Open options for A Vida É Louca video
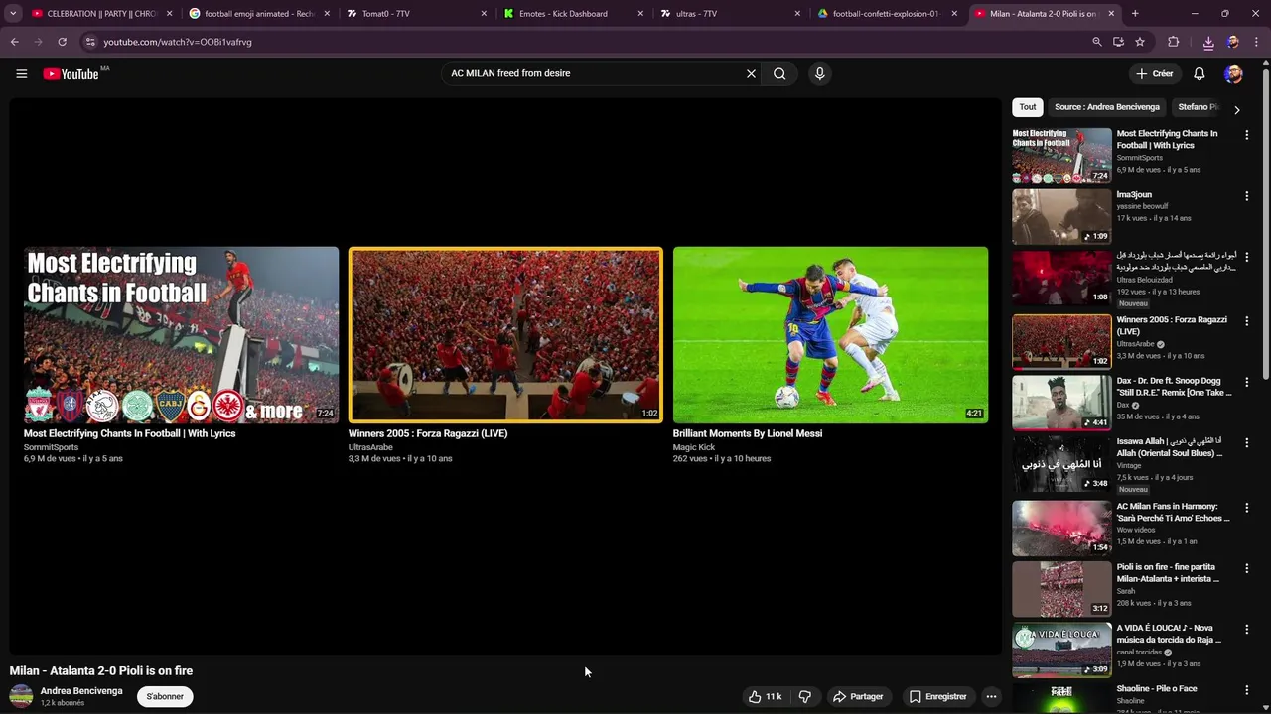Screen dimensions: 1271x714 point(1246,629)
